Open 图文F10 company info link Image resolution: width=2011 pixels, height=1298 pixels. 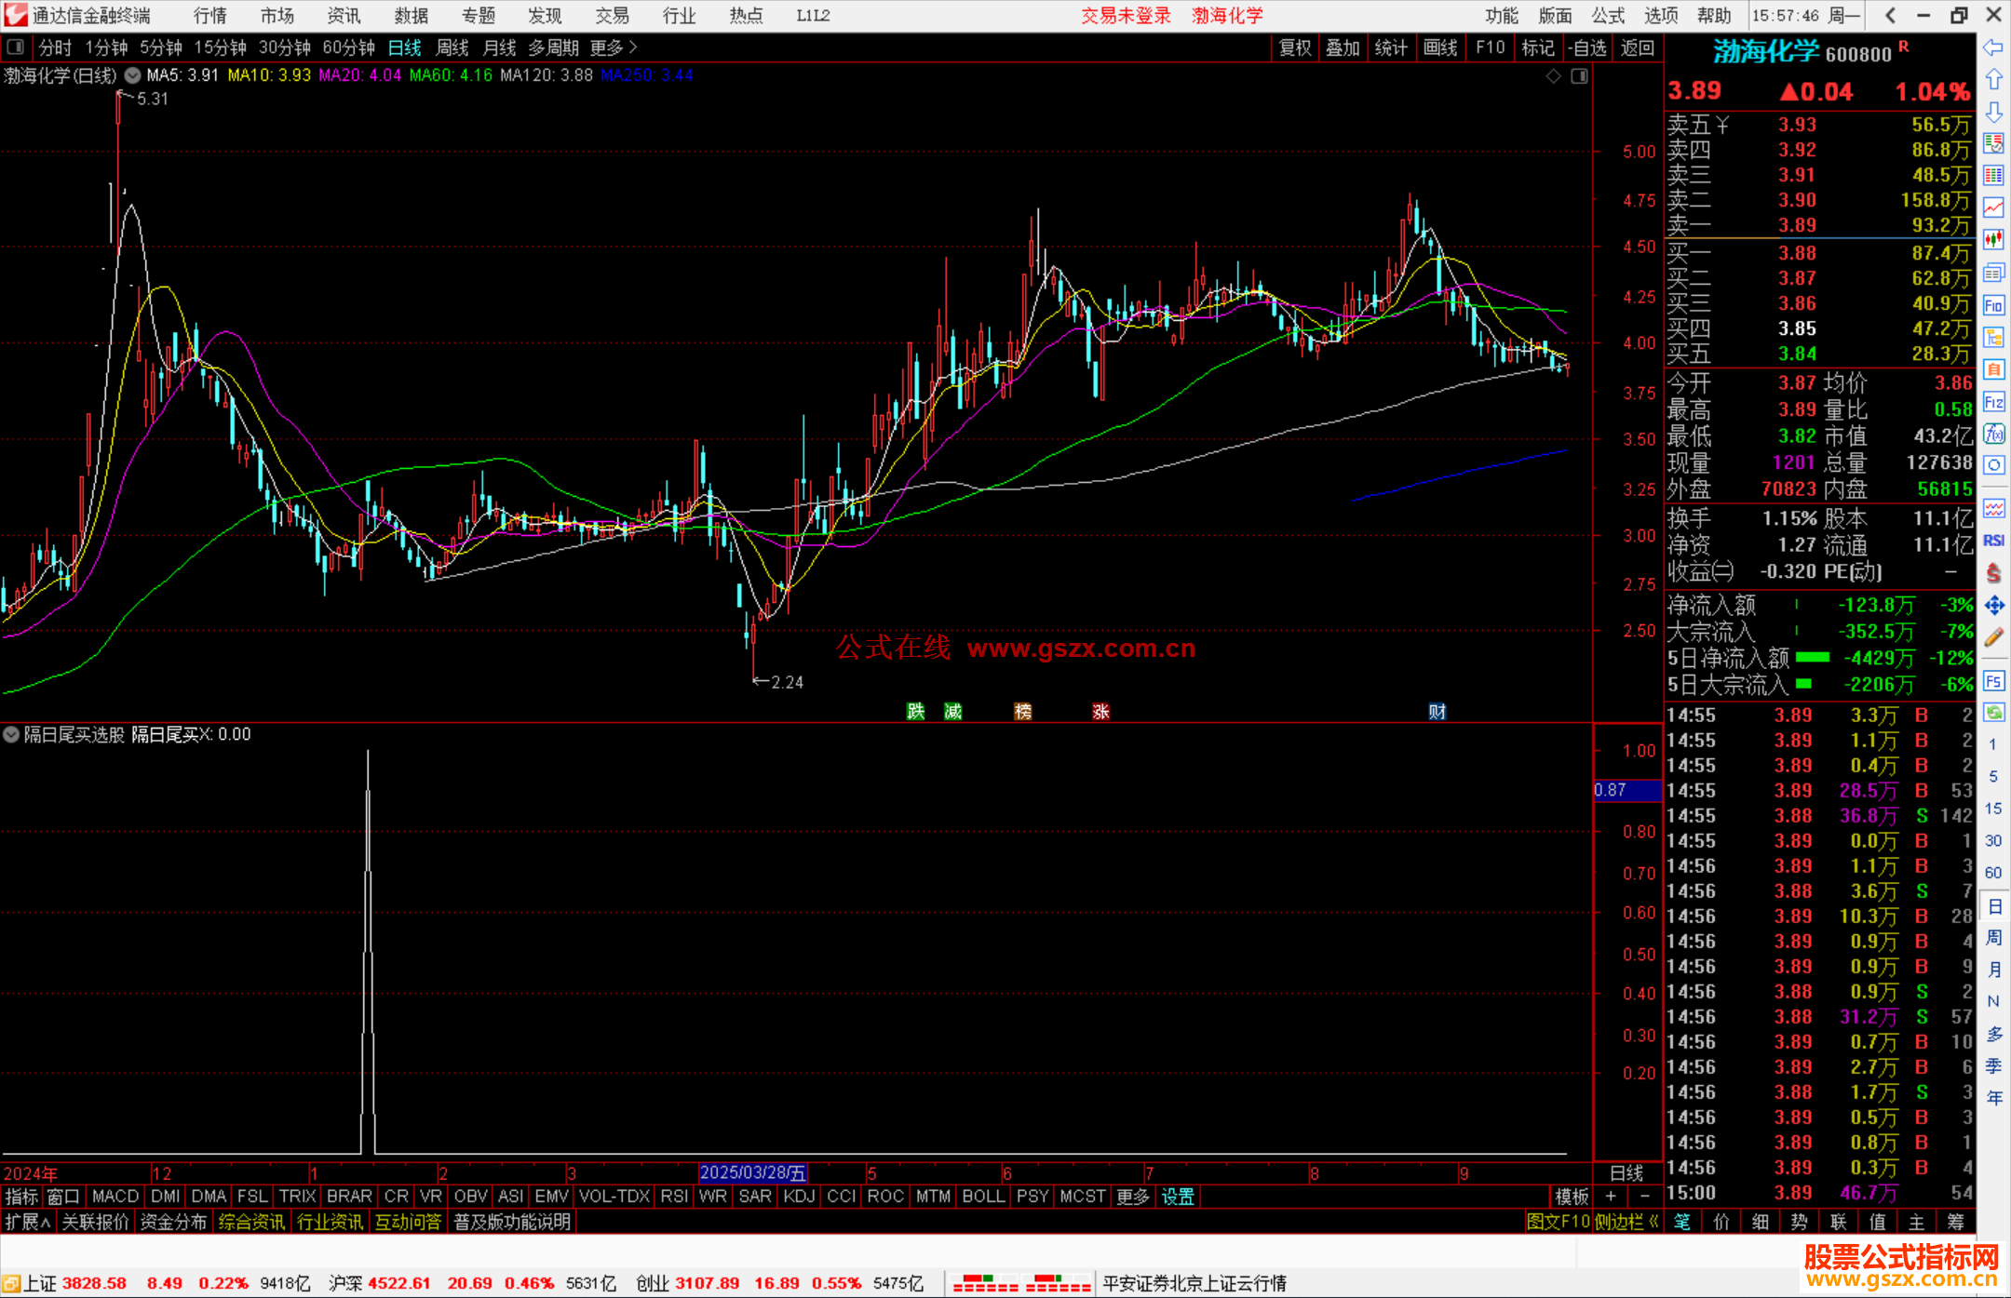tap(1559, 1222)
